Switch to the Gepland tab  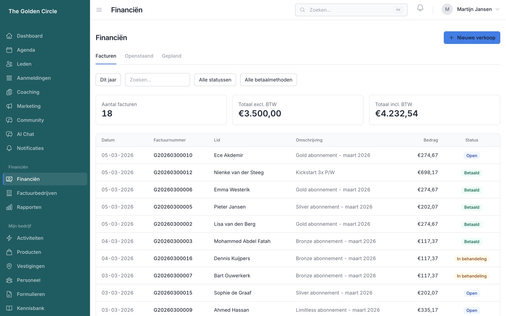[171, 56]
